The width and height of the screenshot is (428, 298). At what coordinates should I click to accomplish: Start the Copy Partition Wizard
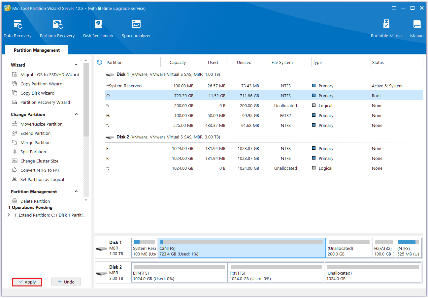37,84
